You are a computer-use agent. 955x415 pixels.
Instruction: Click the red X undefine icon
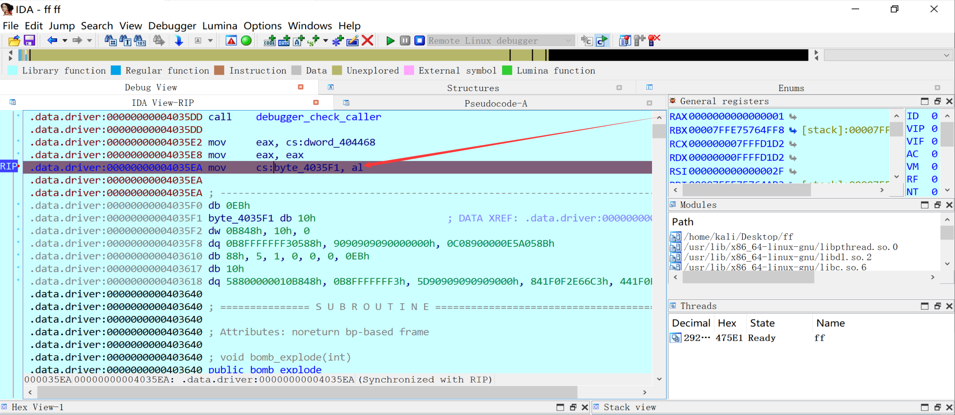point(368,41)
